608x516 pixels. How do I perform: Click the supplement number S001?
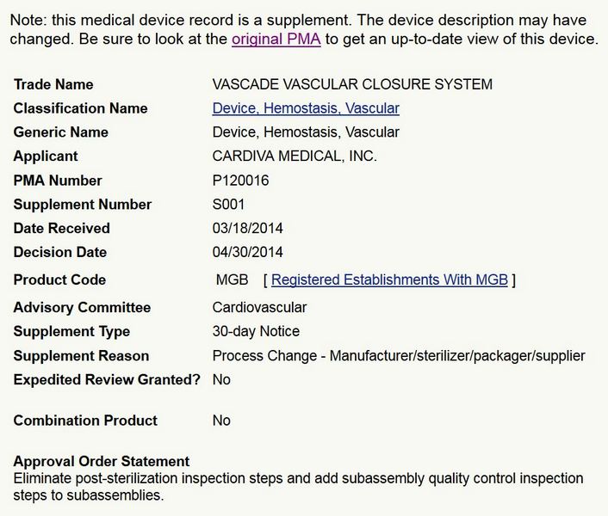(x=229, y=205)
